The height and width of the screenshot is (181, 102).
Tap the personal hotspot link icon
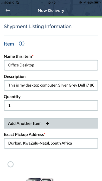click(x=17, y=3)
